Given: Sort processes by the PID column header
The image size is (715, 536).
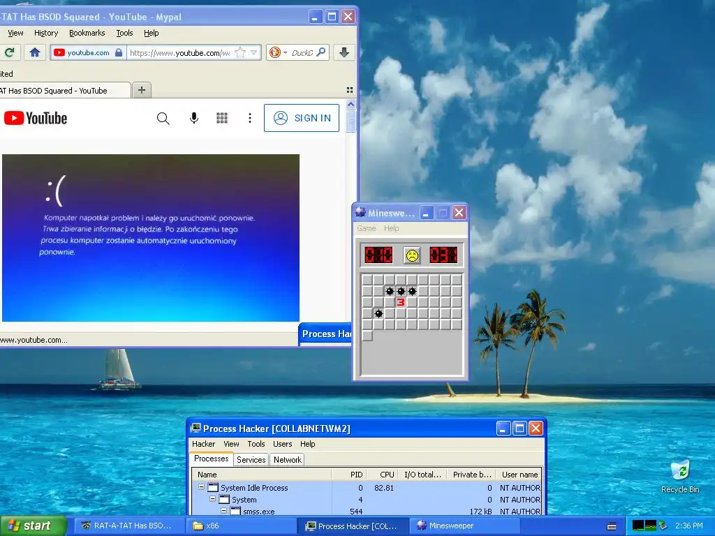Looking at the screenshot, I should (x=350, y=475).
